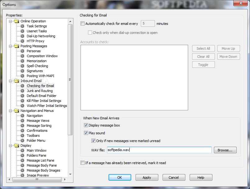Click the folder icon for Posting Messages
This screenshot has height=189, width=250.
click(x=16, y=46)
